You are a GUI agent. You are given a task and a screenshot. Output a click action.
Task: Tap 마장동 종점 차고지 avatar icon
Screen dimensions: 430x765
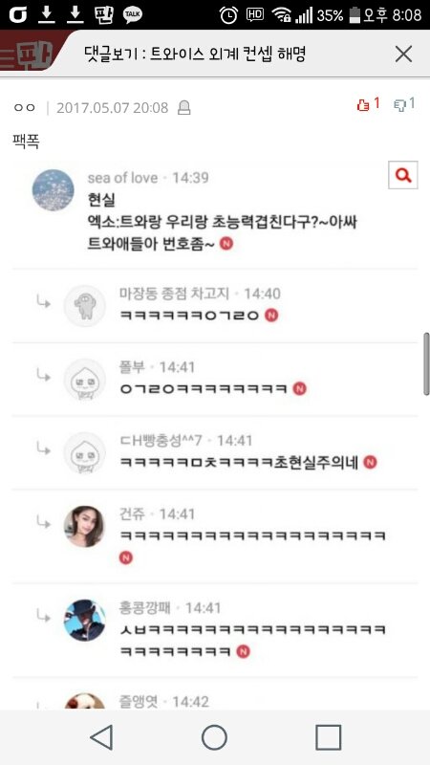tap(85, 306)
